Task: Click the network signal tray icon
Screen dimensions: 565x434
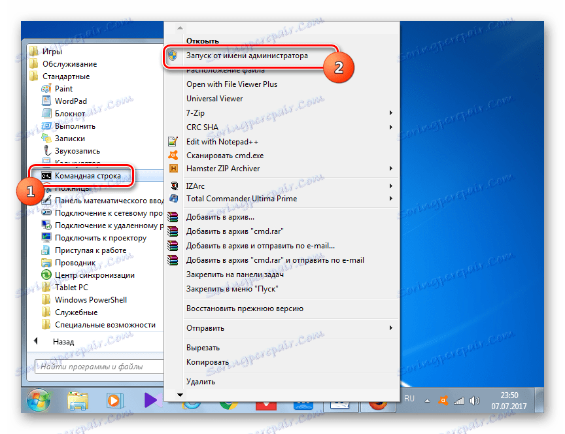Action: [458, 401]
